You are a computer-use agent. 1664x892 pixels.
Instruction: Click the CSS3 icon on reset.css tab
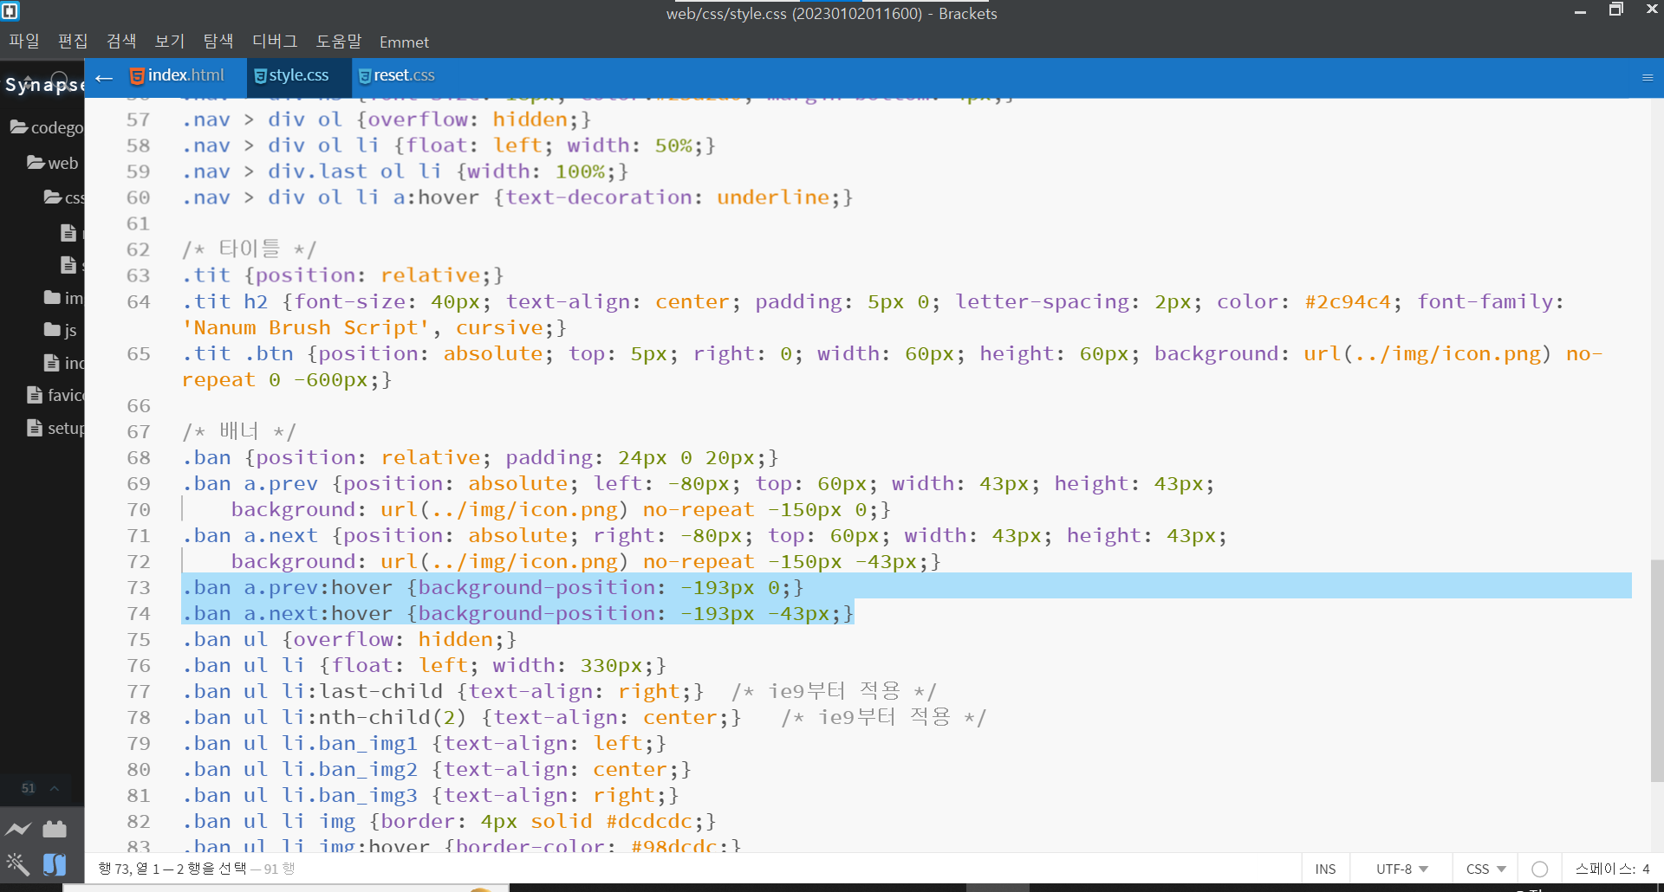[x=365, y=76]
